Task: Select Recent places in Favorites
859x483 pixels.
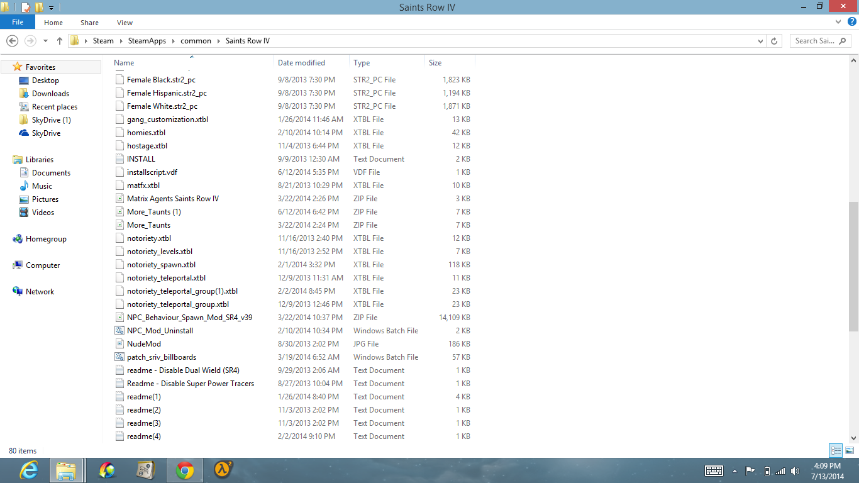Action: 55,107
